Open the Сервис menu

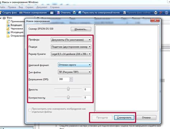point(29,7)
